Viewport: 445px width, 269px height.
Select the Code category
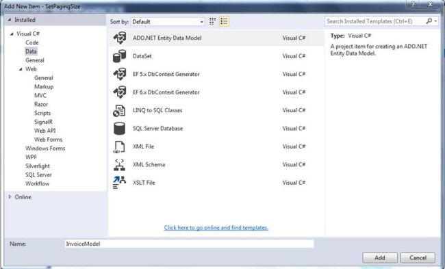[31, 42]
